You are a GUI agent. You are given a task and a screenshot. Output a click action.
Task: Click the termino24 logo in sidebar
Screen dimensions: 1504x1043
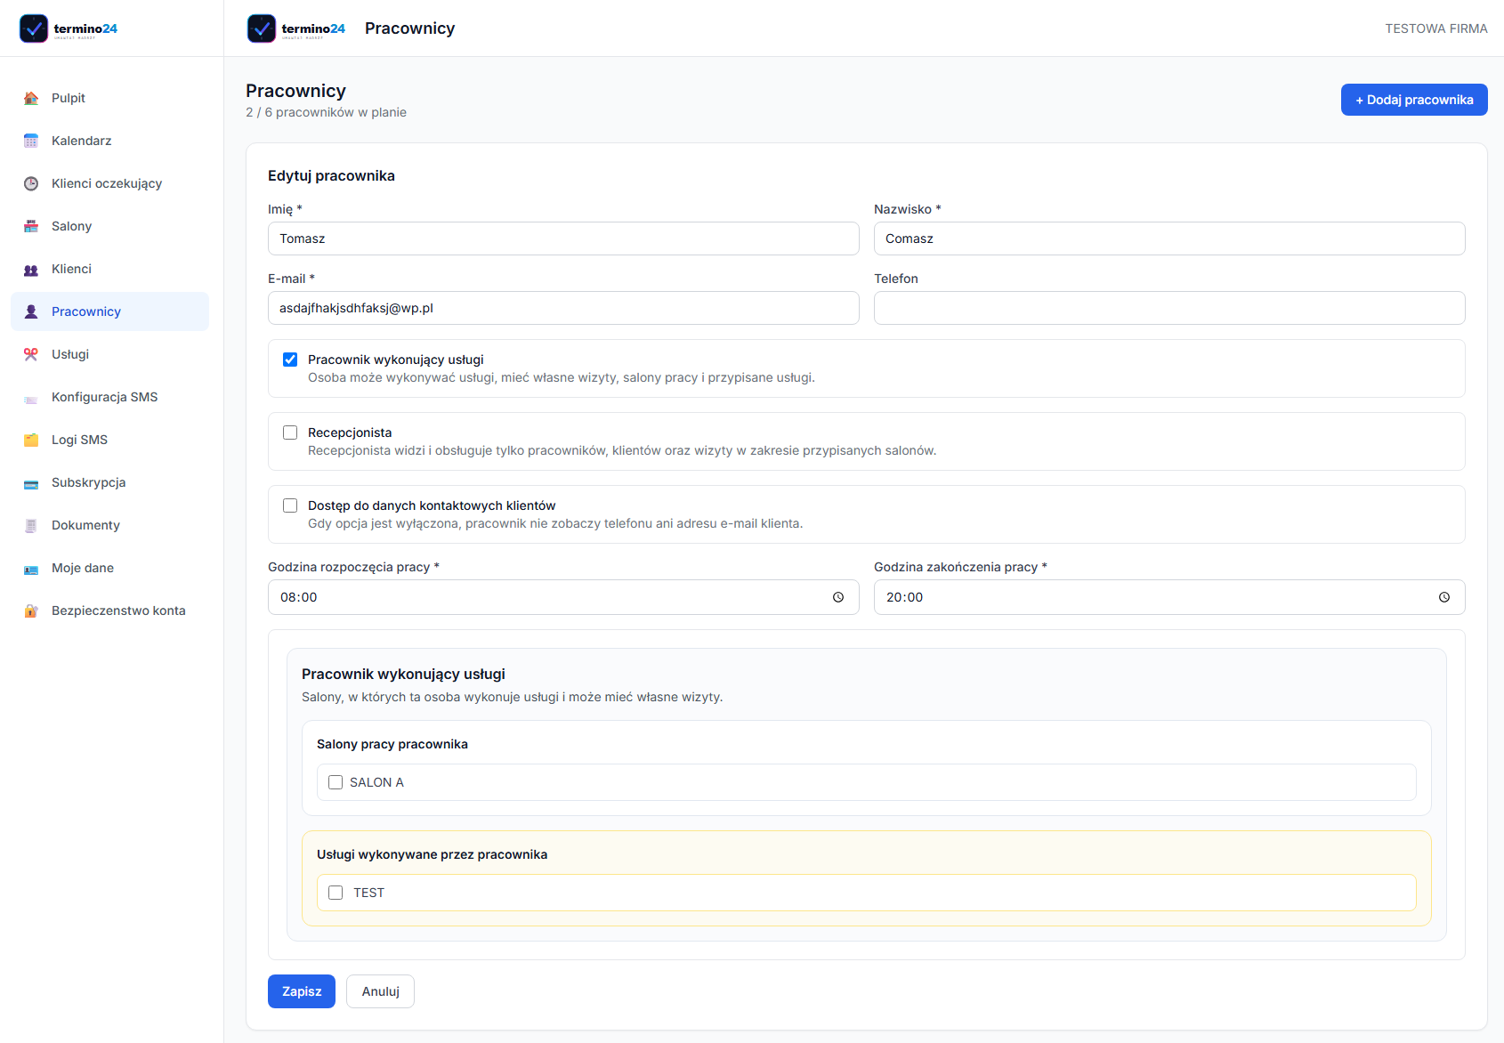pyautogui.click(x=69, y=28)
